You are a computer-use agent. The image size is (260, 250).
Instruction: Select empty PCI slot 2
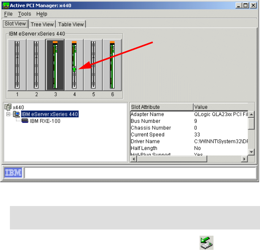[36, 65]
